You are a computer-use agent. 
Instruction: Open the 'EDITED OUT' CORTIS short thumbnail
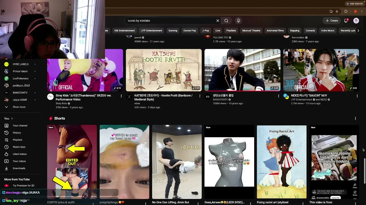pos(72,162)
